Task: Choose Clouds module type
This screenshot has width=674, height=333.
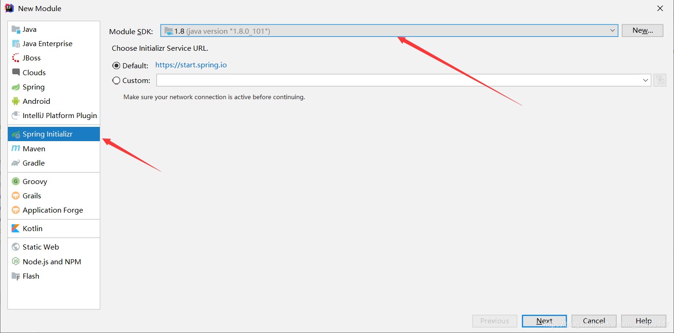Action: (54, 72)
